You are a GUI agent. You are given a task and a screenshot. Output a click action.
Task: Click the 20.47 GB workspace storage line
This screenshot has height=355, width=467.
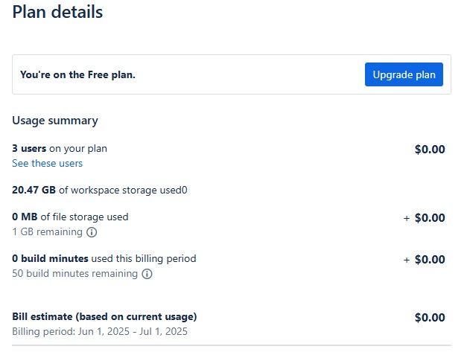click(x=100, y=190)
